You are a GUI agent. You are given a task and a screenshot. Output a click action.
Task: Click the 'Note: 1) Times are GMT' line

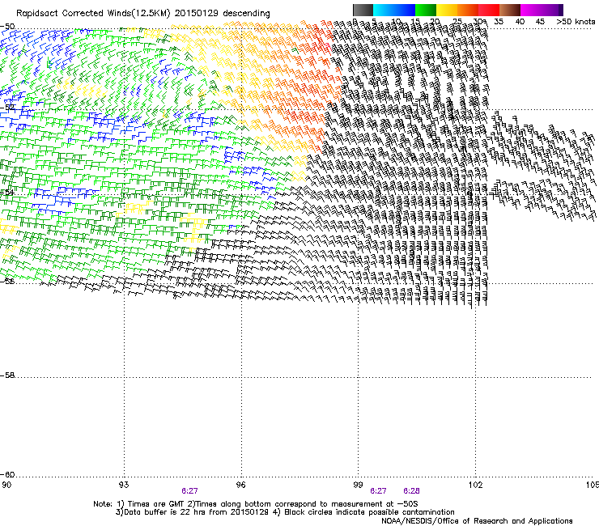pos(256,504)
